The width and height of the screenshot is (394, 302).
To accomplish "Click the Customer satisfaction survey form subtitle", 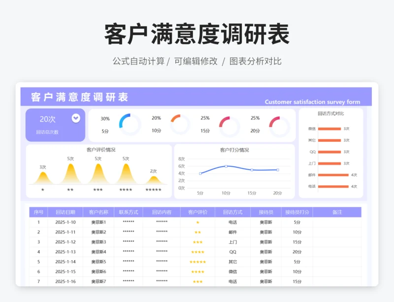I will (x=312, y=102).
